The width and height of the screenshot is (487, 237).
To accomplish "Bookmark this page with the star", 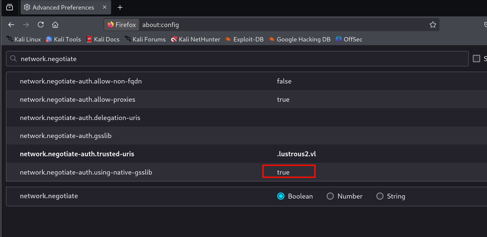I will [x=433, y=25].
